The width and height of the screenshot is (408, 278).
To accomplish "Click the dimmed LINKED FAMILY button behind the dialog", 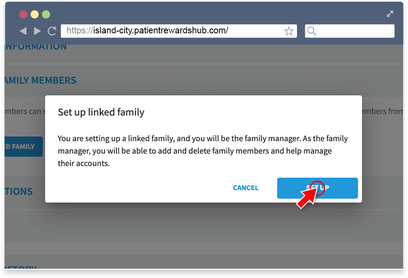I will pyautogui.click(x=24, y=146).
